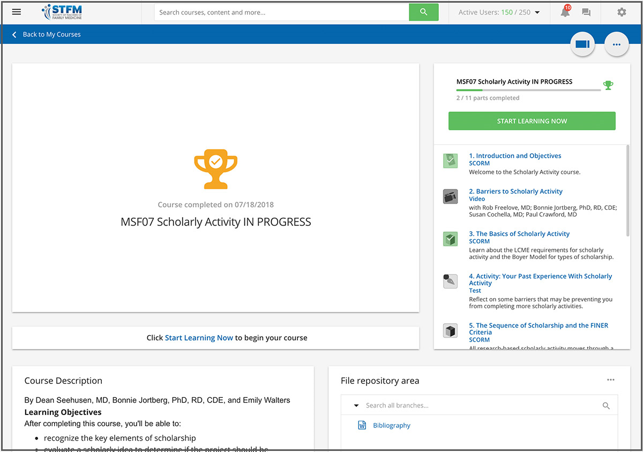Click the course list scrollbar
The image size is (643, 452).
coord(627,191)
